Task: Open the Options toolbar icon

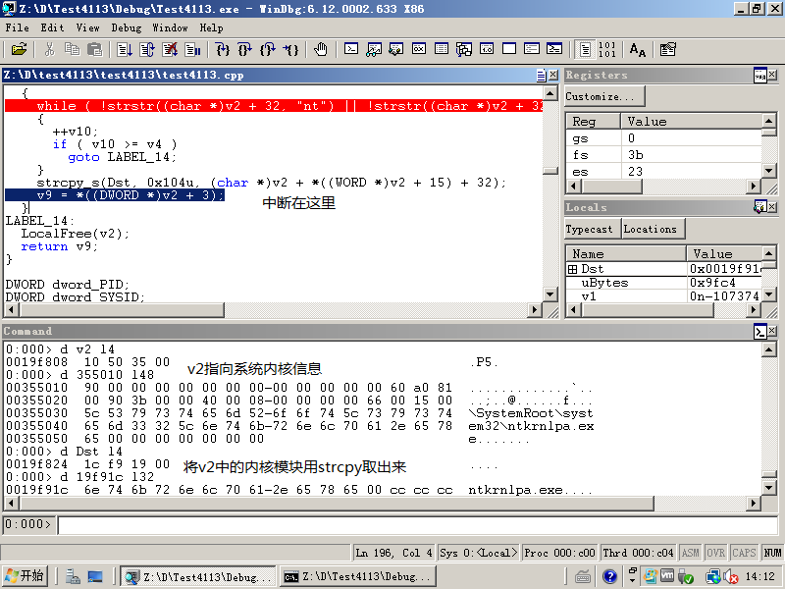Action: pos(667,50)
